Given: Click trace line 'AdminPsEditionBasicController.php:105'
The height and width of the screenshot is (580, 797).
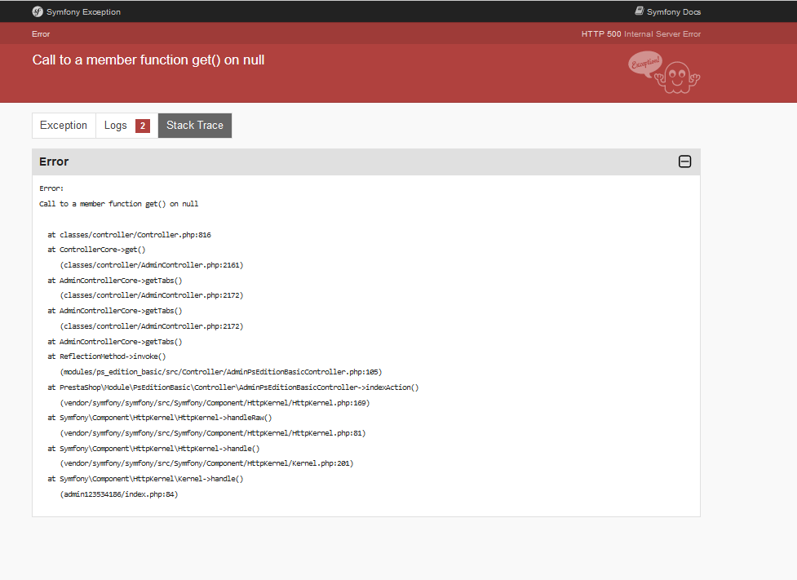Looking at the screenshot, I should [221, 372].
